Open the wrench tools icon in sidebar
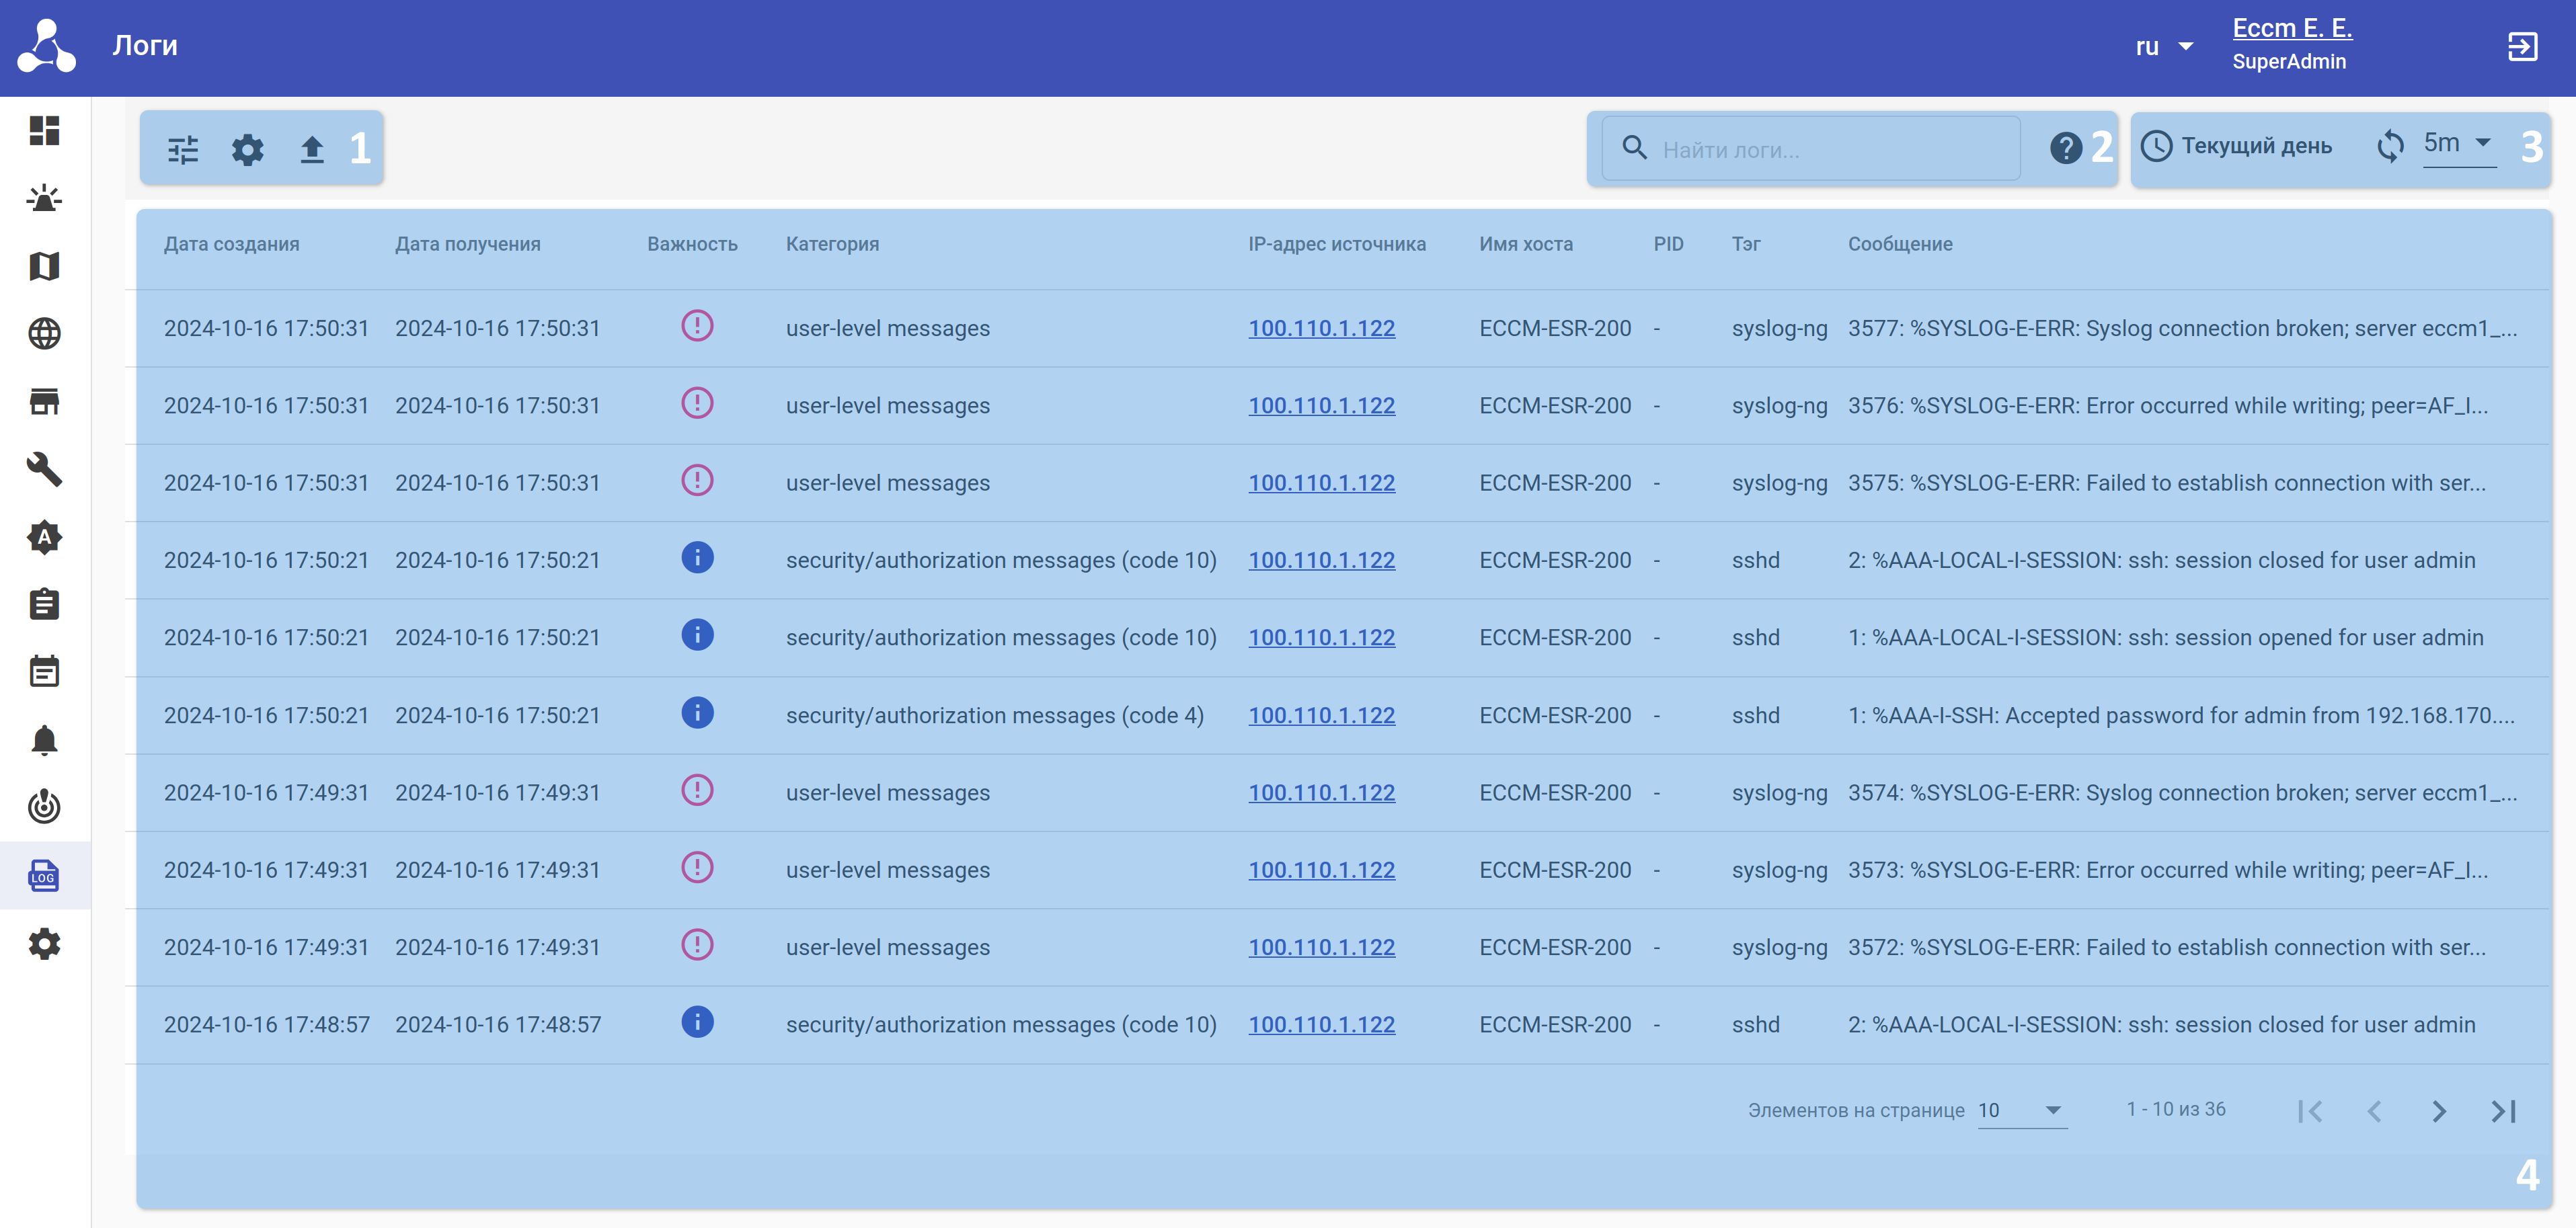2576x1228 pixels. (44, 469)
